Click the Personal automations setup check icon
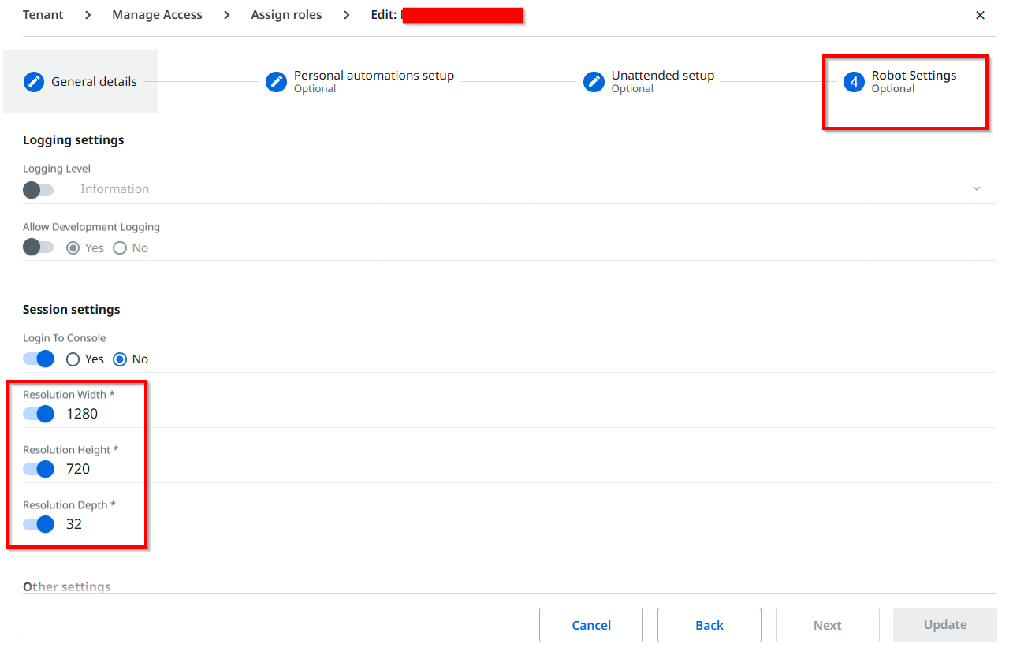Viewport: 1013px width, 651px height. (276, 81)
